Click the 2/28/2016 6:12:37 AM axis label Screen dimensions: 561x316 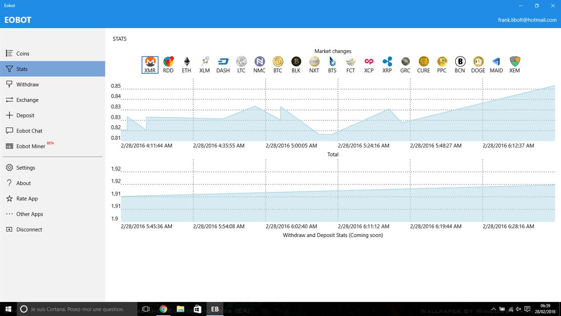click(508, 146)
